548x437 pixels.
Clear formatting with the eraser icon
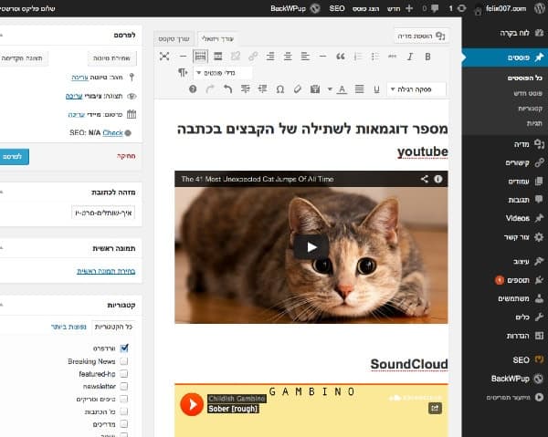click(x=298, y=89)
